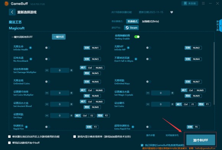Click NUM4 hotkey for Don't Fall in Abyss
This screenshot has height=150, width=222.
193,59
